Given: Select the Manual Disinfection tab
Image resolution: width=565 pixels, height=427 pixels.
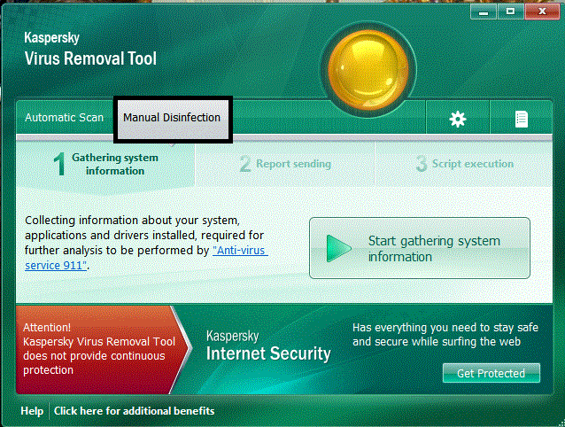Looking at the screenshot, I should point(172,118).
